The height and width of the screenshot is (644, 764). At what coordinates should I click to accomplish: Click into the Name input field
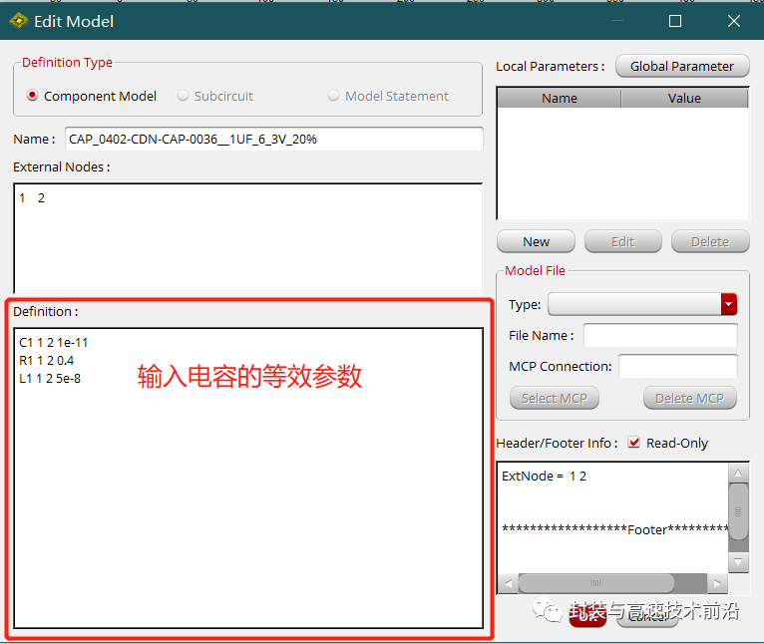point(274,139)
